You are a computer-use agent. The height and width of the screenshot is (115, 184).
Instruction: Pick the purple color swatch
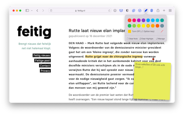pos(144,20)
